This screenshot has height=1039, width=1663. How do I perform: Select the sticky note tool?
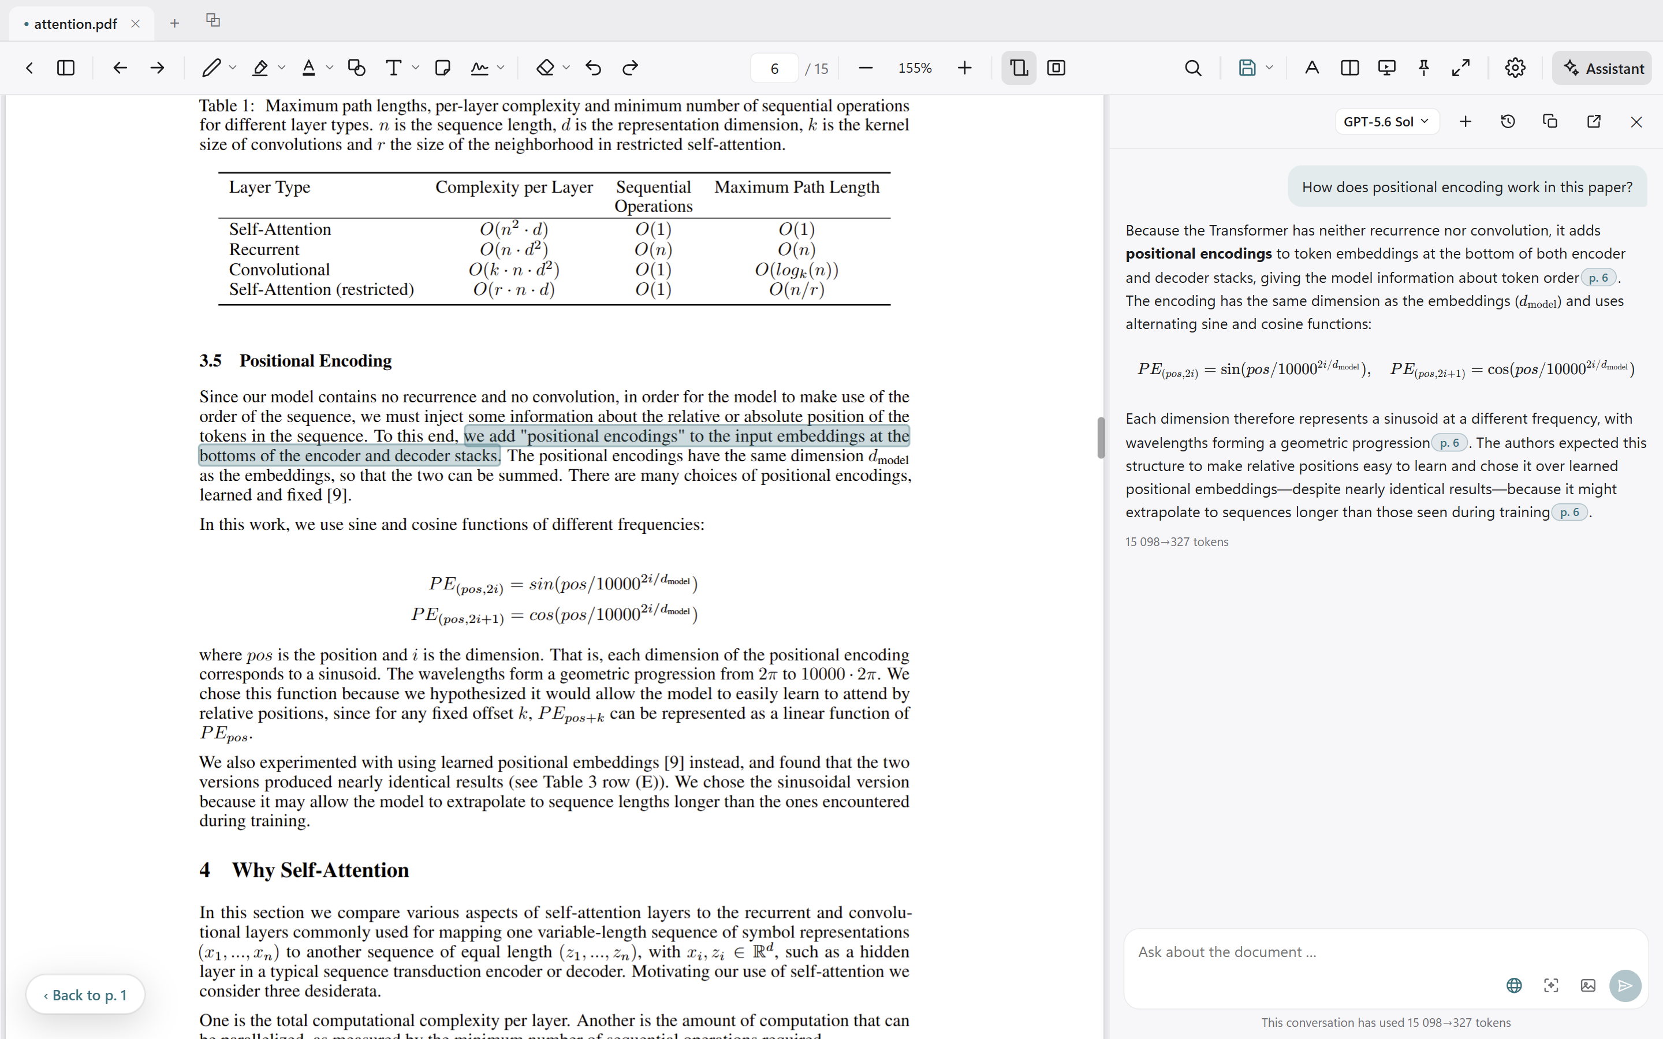click(442, 68)
